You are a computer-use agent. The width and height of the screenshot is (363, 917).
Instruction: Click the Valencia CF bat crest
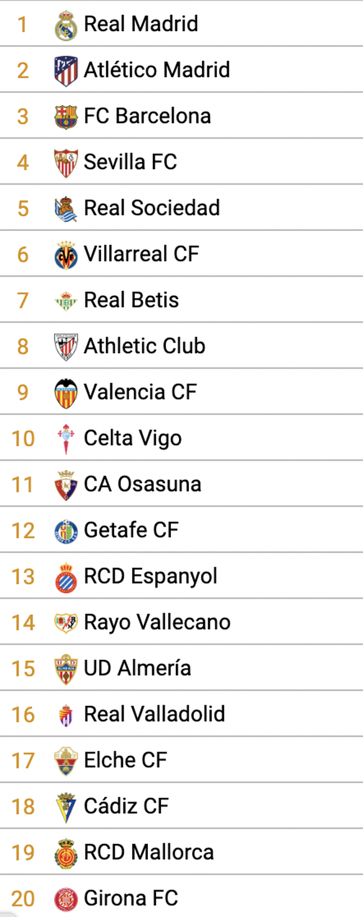[x=65, y=393]
